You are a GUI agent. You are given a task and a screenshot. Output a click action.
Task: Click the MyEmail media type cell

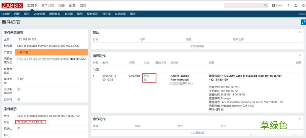tap(134, 76)
